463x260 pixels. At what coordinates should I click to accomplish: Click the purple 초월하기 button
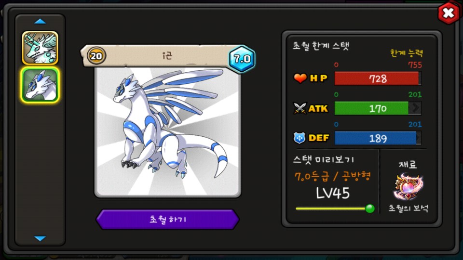[x=167, y=220]
